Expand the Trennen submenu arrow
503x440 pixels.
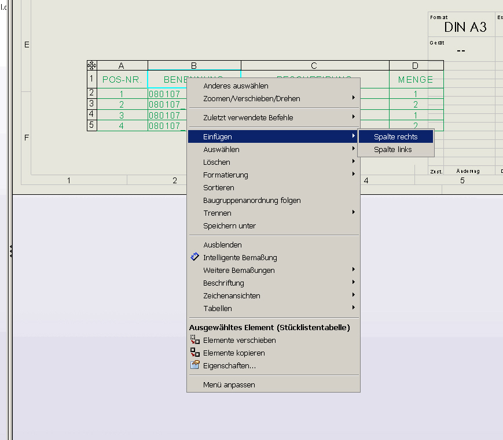(353, 212)
